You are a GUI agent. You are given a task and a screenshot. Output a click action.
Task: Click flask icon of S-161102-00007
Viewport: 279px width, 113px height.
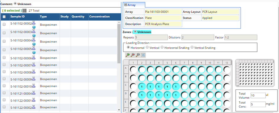[34, 64]
